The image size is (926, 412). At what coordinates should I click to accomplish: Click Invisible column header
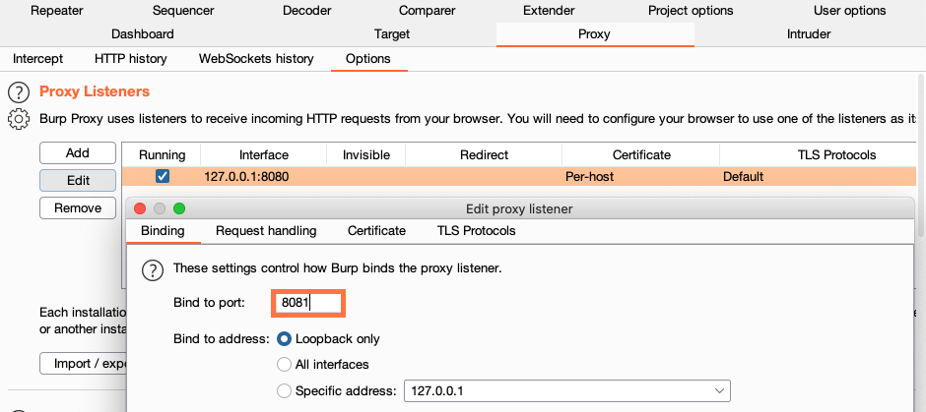pos(366,155)
